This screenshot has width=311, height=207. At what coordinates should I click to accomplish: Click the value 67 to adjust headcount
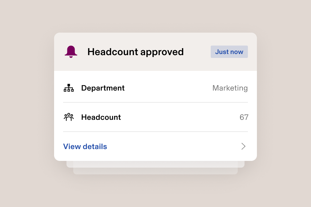244,117
